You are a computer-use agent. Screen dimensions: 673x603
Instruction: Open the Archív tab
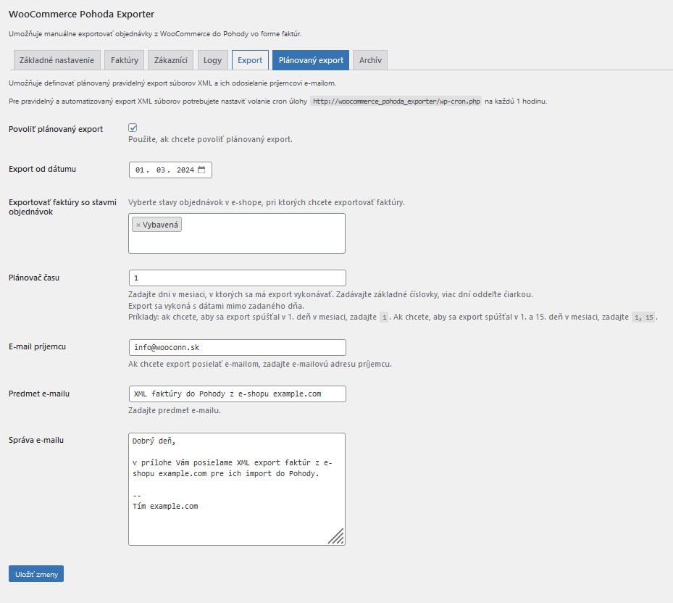point(370,60)
